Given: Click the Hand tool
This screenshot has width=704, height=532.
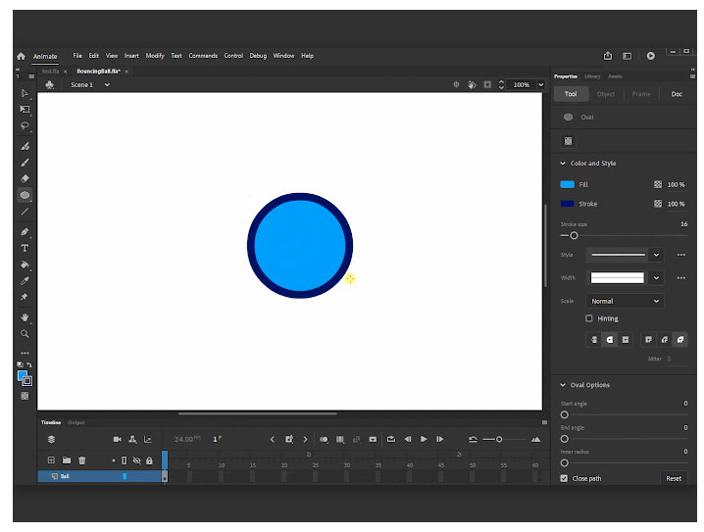Looking at the screenshot, I should coord(25,317).
